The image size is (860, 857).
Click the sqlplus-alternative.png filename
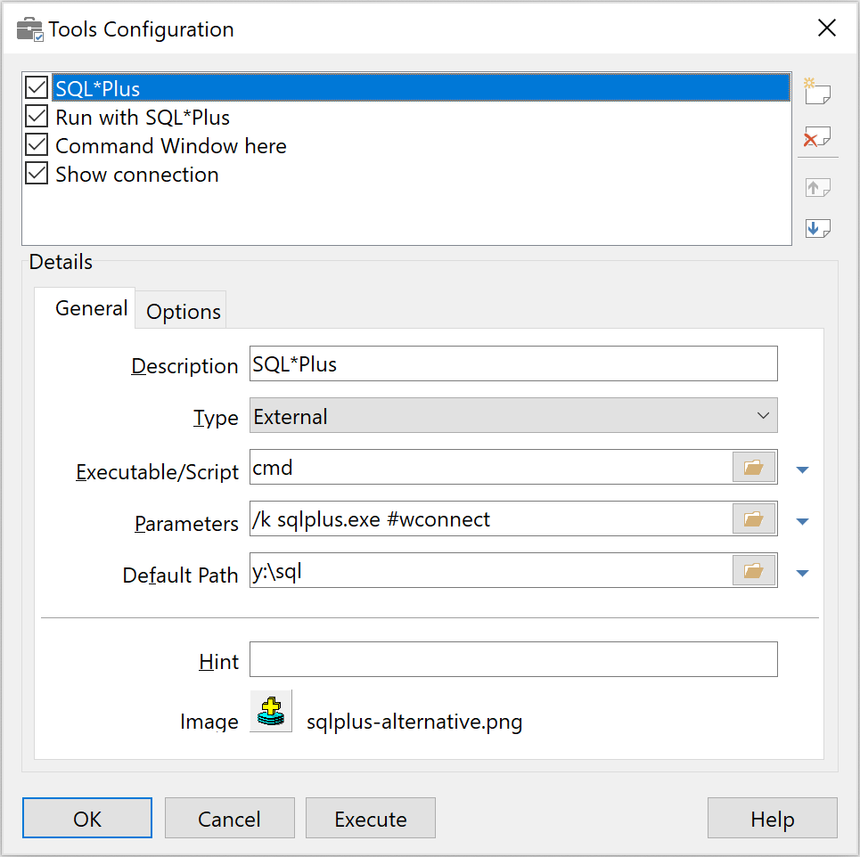(414, 722)
